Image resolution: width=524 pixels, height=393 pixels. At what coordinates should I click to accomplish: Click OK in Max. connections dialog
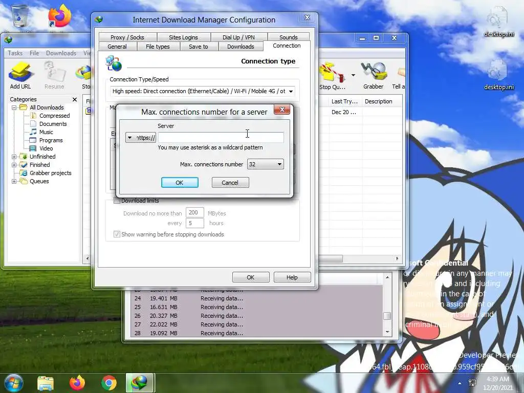coord(180,183)
